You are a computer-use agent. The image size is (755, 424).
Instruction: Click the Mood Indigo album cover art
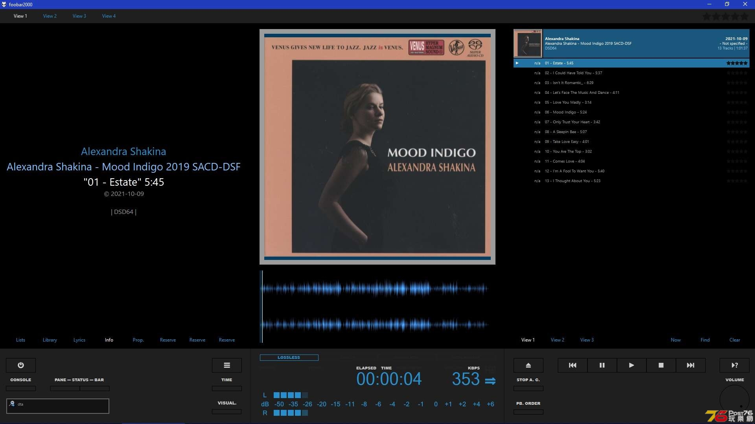(x=377, y=147)
